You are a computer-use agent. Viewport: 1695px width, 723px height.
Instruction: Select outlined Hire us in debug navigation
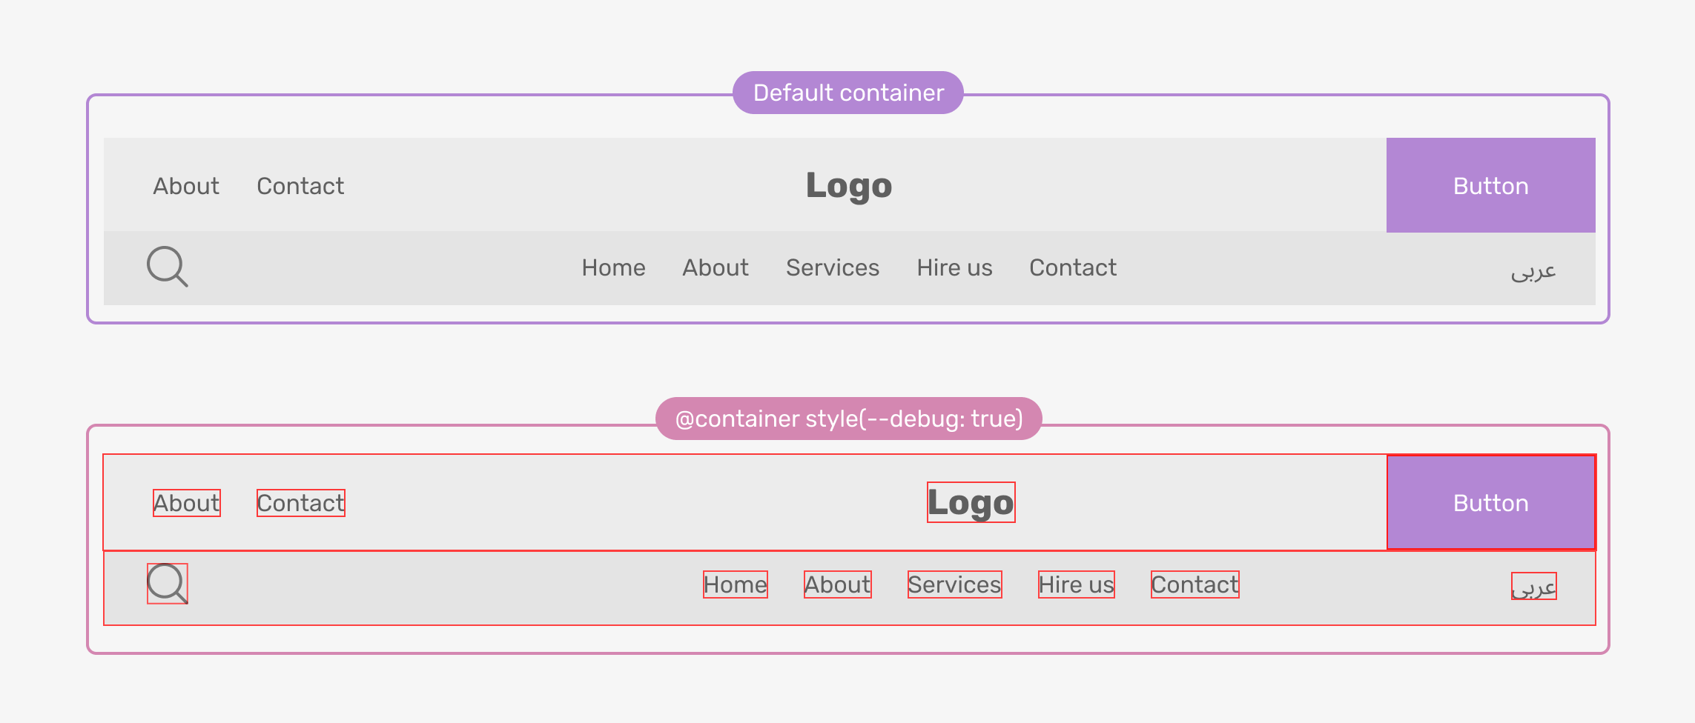pos(1076,584)
